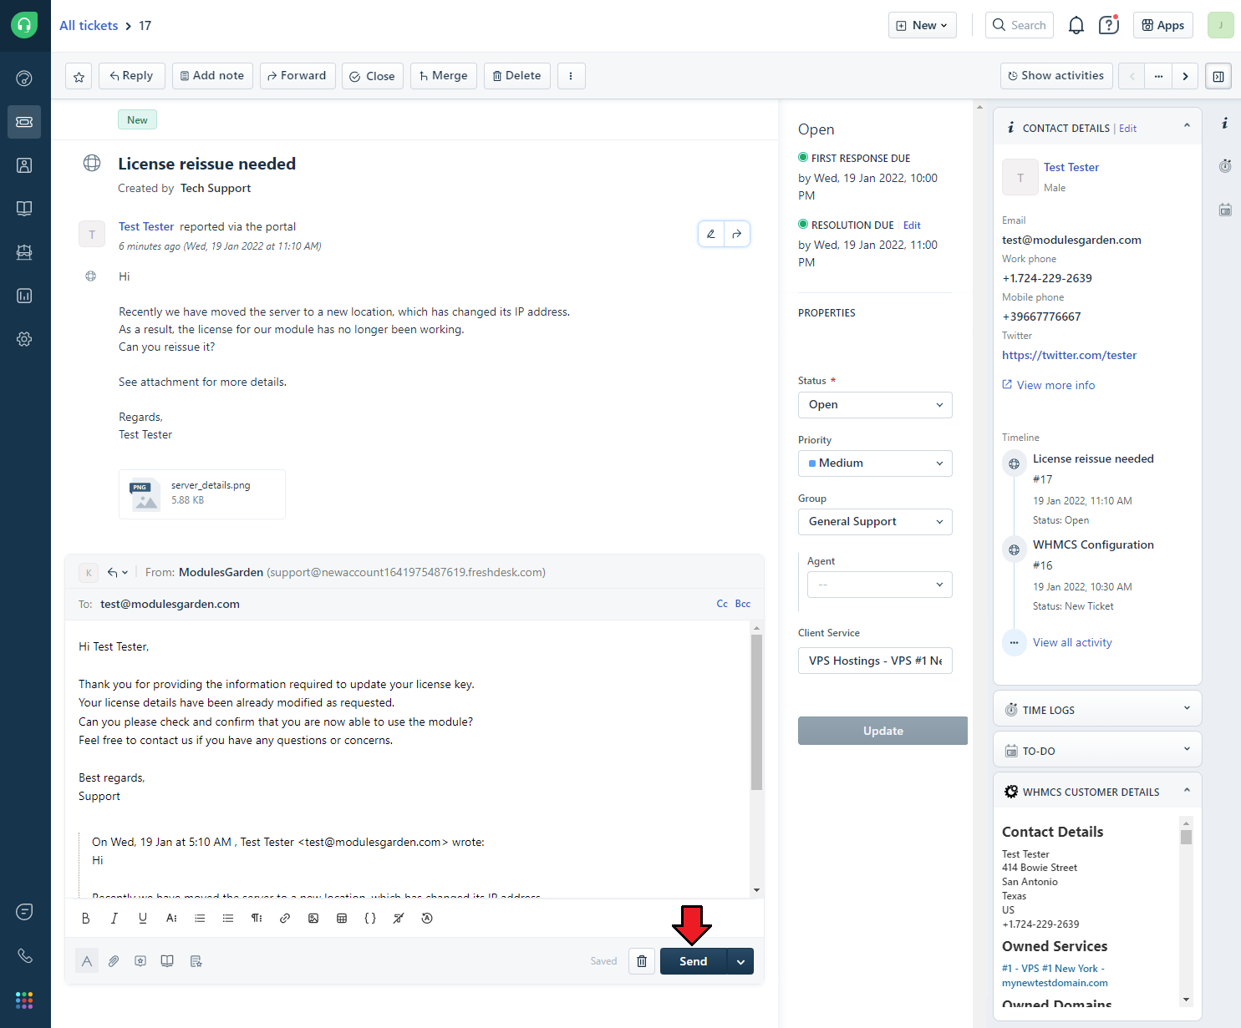
Task: Open the Priority dropdown showing Medium
Action: click(875, 463)
